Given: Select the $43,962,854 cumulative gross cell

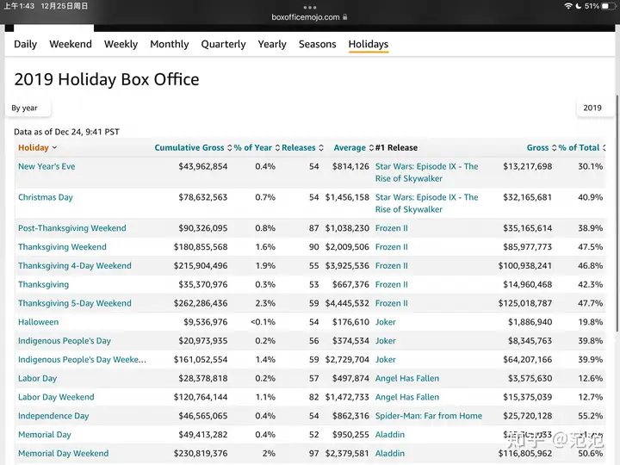Looking at the screenshot, I should point(203,166).
